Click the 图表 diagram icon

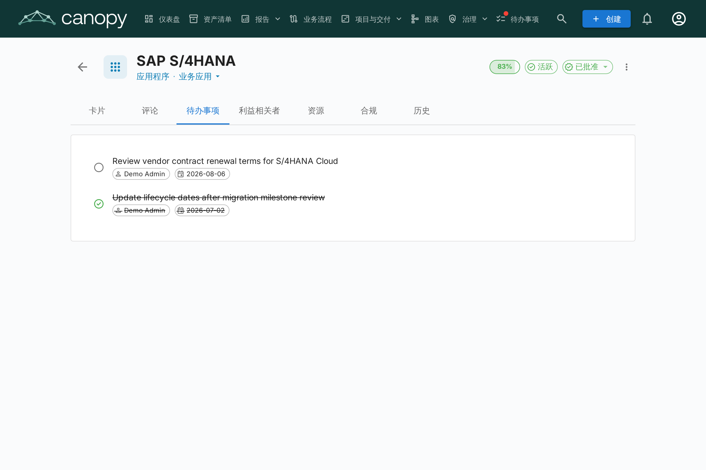[415, 19]
